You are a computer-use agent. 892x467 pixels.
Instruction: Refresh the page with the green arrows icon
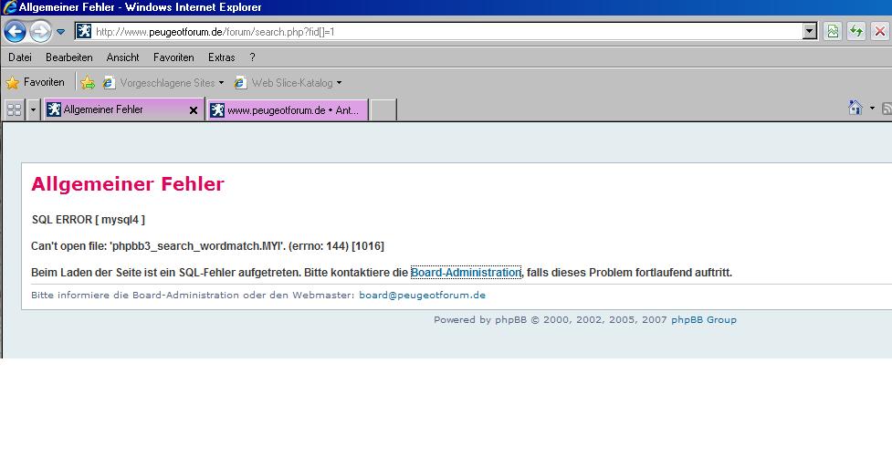(856, 32)
